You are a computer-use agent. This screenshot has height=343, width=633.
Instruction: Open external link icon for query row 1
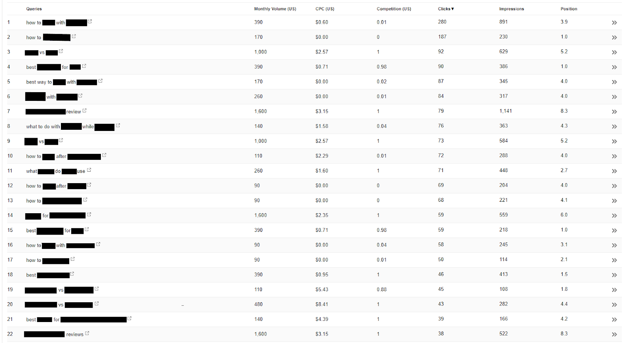tap(90, 21)
